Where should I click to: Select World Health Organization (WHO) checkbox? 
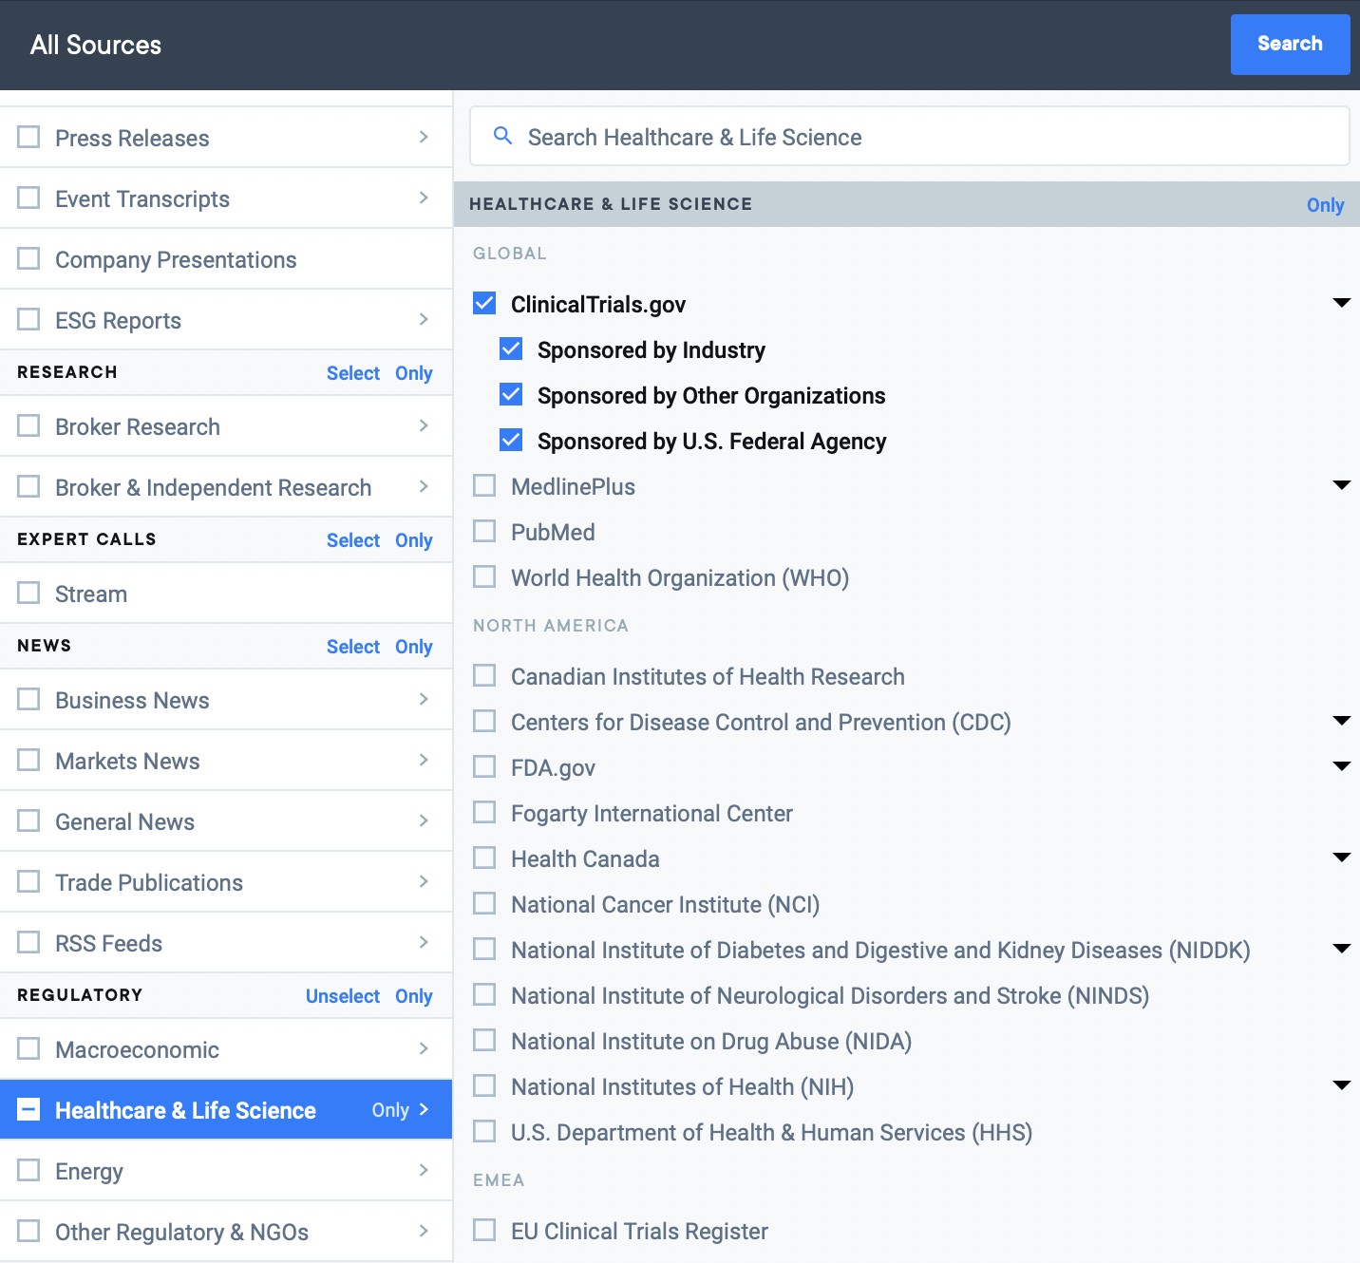click(484, 576)
